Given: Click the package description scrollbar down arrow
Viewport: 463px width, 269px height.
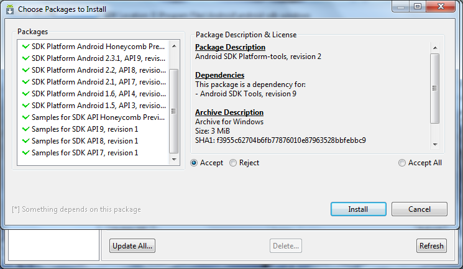Looking at the screenshot, I should 435,145.
